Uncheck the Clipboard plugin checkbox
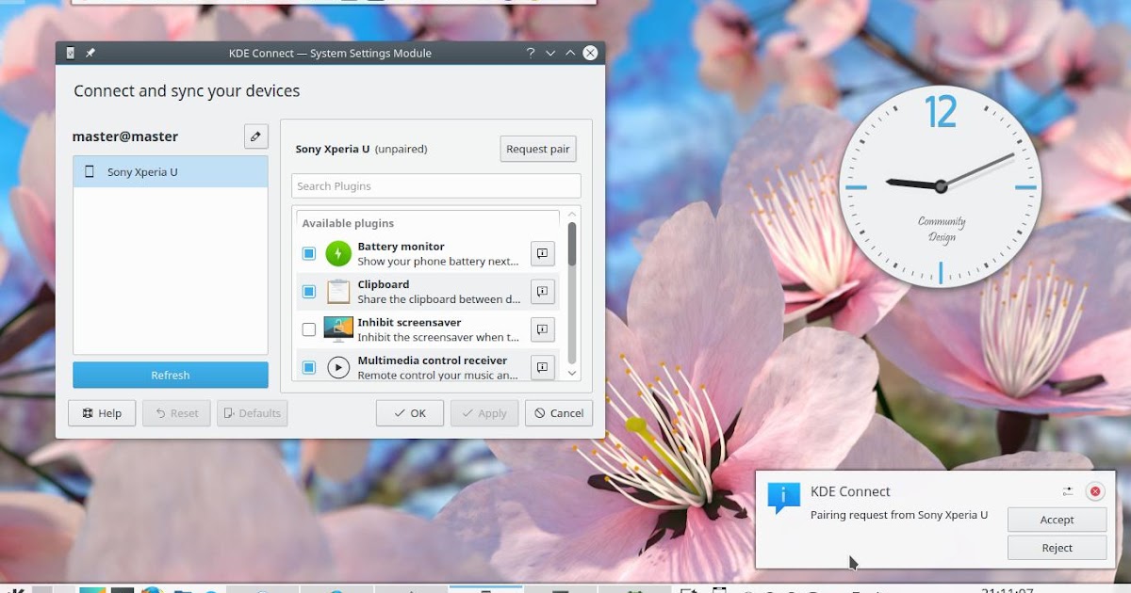This screenshot has height=593, width=1131. tap(309, 291)
